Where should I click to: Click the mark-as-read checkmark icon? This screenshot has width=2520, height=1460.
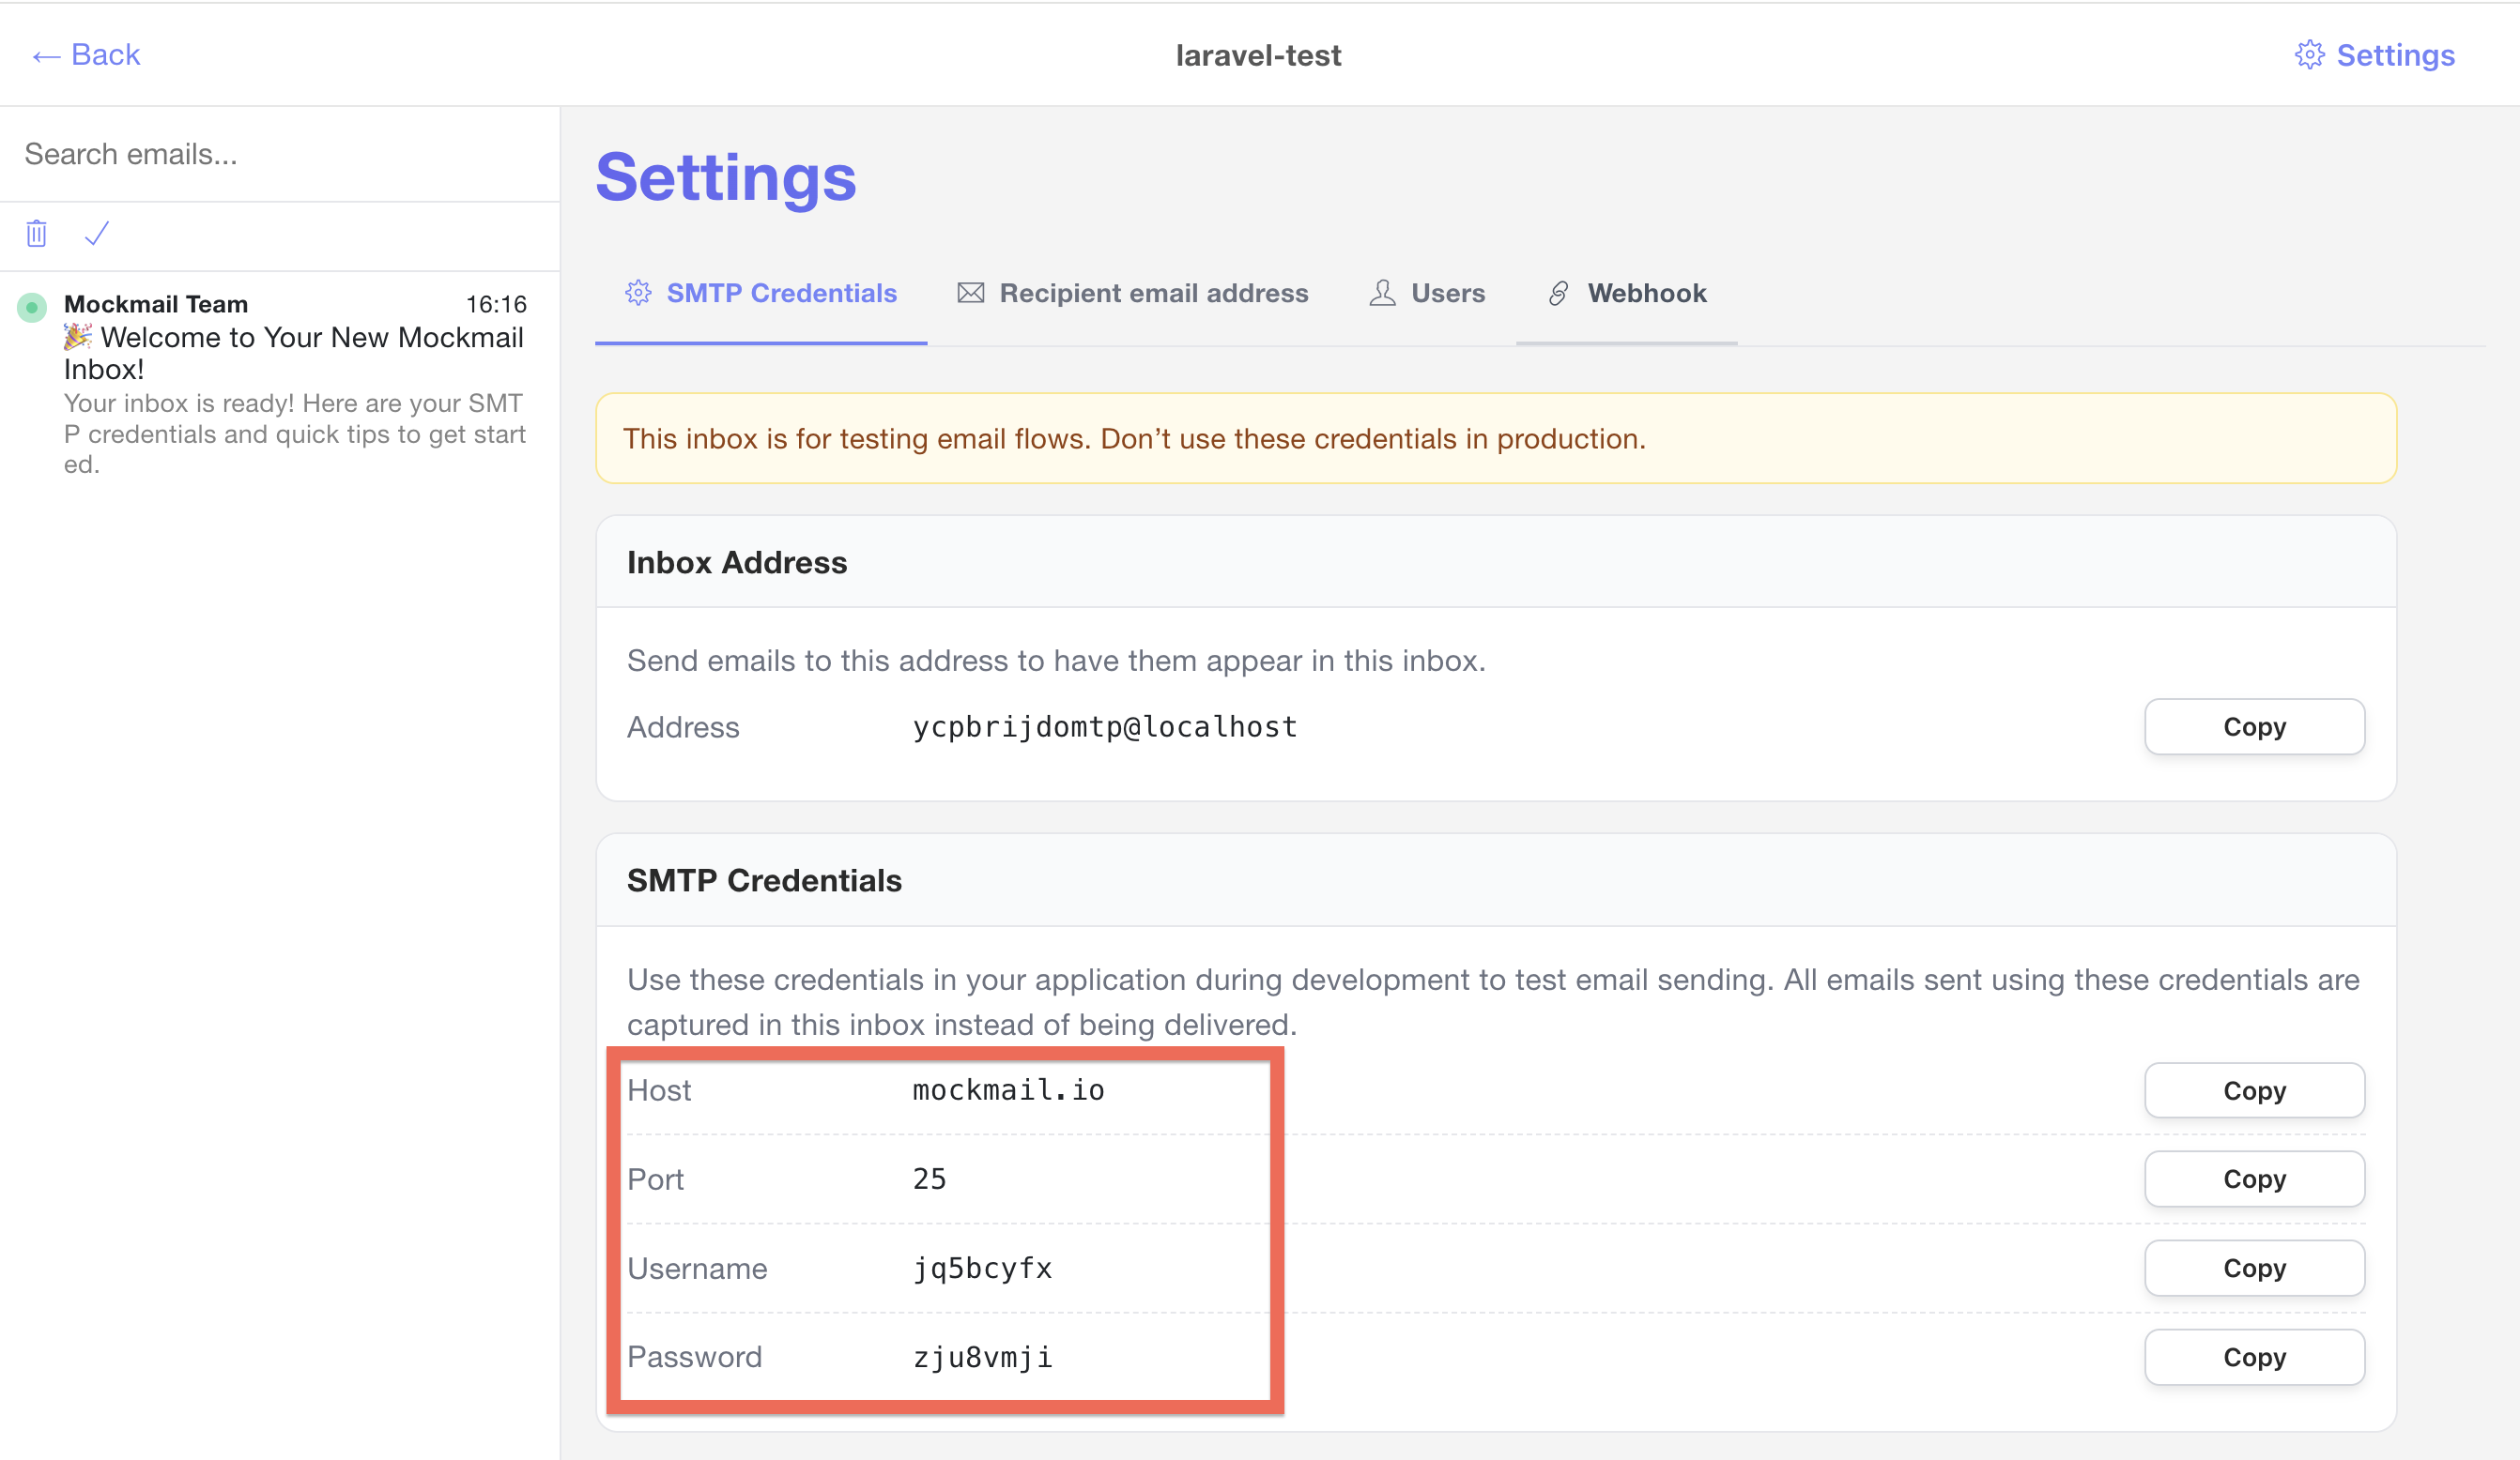click(96, 233)
